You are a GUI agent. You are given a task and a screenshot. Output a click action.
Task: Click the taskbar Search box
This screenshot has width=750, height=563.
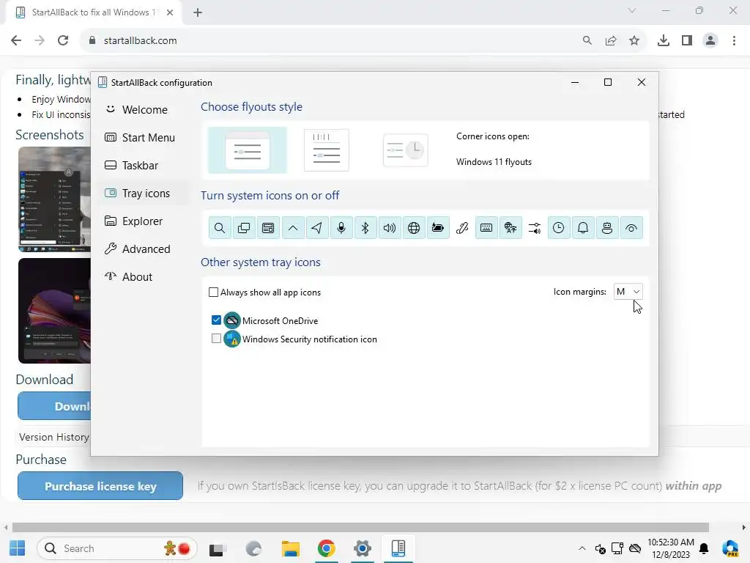pyautogui.click(x=116, y=548)
